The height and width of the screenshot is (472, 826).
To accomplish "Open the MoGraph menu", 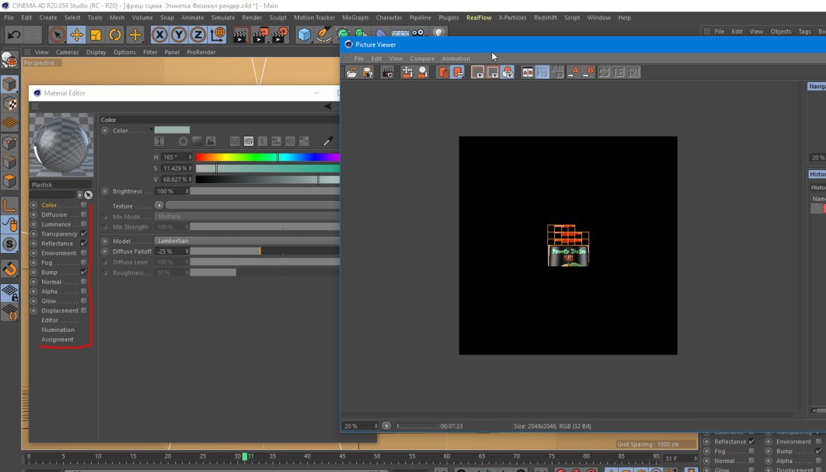I will pyautogui.click(x=355, y=17).
